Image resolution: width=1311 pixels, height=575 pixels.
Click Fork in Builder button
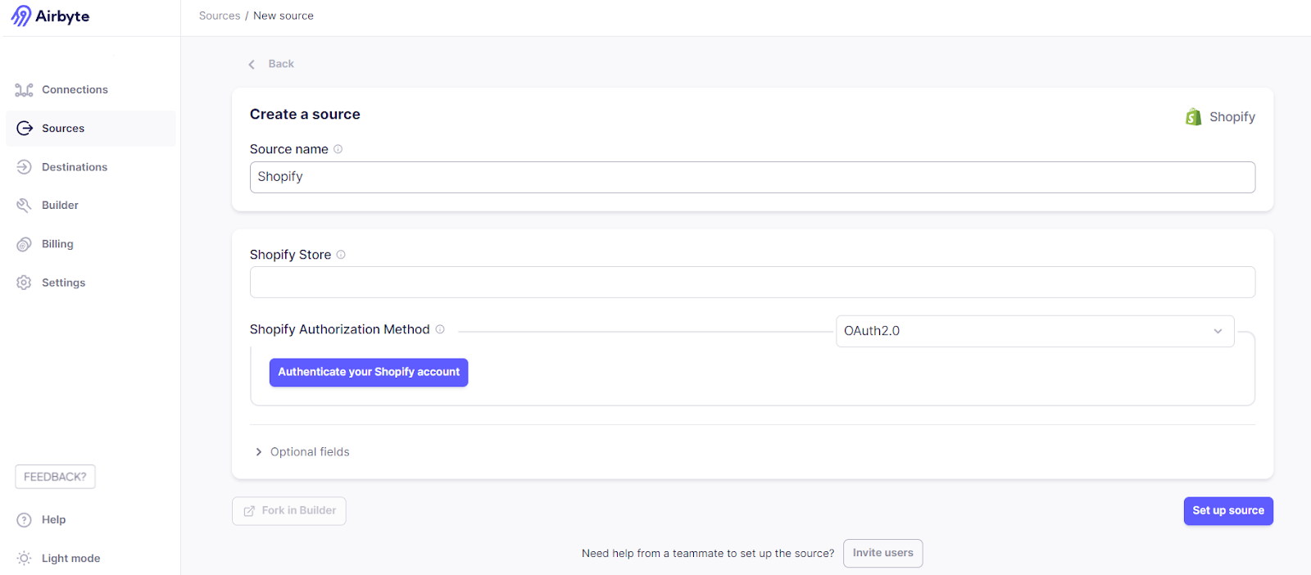289,511
